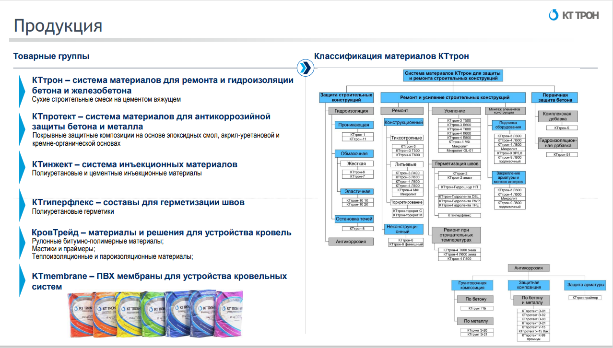The width and height of the screenshot is (613, 348).
Task: Click the 'Первичная защита бетона' box
Action: click(x=554, y=97)
